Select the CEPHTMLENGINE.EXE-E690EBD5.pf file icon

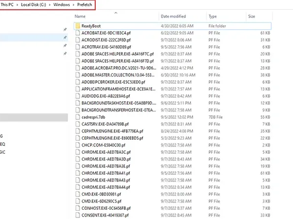click(x=78, y=138)
